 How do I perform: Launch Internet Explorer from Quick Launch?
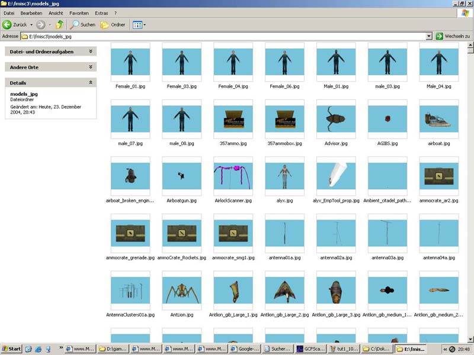(x=38, y=349)
